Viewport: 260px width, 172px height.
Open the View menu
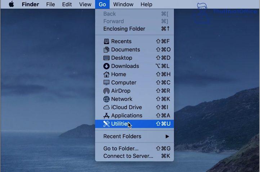click(85, 4)
